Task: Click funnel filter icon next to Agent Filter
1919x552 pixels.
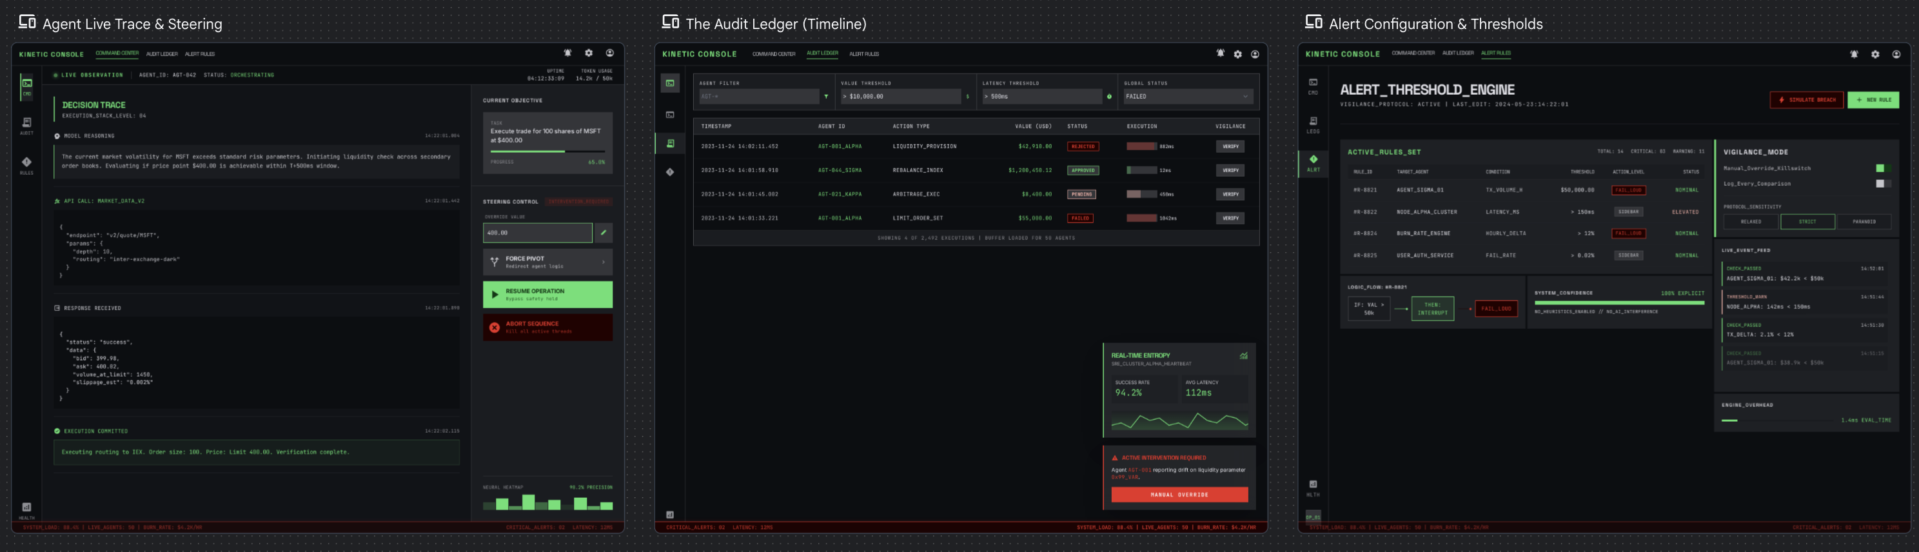Action: coord(826,97)
